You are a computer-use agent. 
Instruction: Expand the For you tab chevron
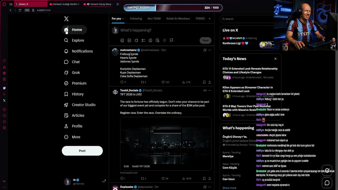coord(123,19)
